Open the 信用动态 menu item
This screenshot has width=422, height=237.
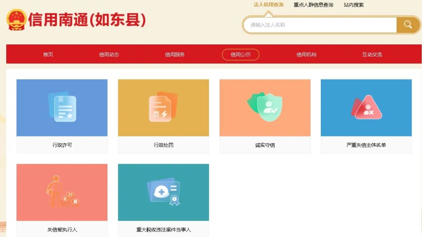pos(109,55)
